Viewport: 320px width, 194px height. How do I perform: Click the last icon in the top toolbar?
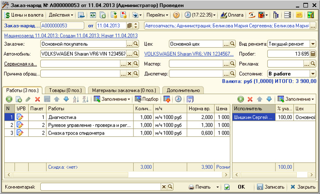[310, 15]
